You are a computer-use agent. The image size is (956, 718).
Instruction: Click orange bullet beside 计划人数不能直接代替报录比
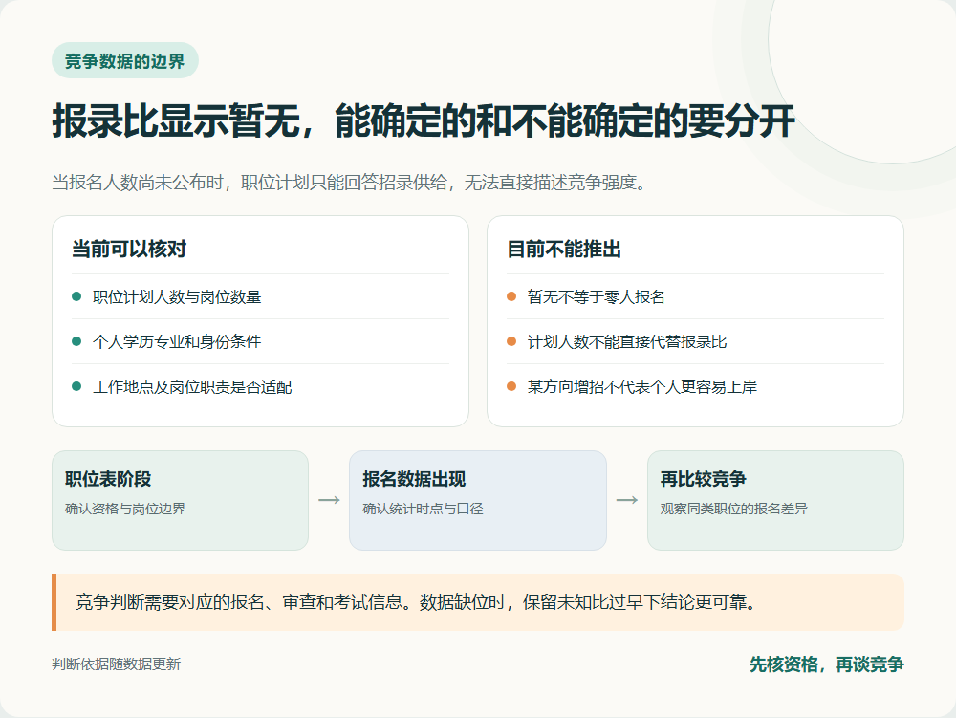(x=511, y=341)
